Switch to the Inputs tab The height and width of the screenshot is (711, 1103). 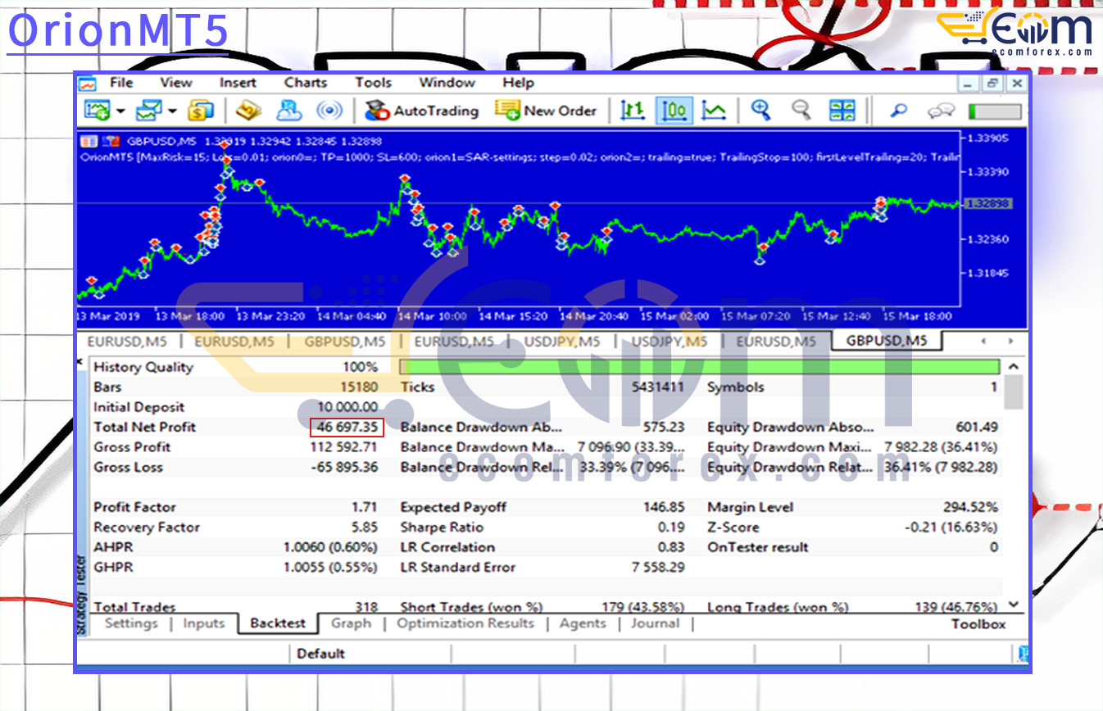pyautogui.click(x=204, y=623)
